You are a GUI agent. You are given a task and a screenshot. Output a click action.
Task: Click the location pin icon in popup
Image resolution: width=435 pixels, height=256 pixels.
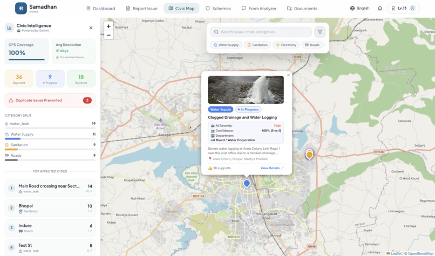tap(210, 159)
